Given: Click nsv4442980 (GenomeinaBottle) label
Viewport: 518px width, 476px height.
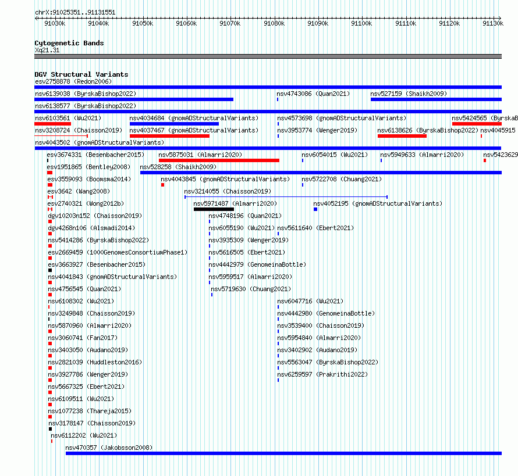Looking at the screenshot, I should point(326,313).
